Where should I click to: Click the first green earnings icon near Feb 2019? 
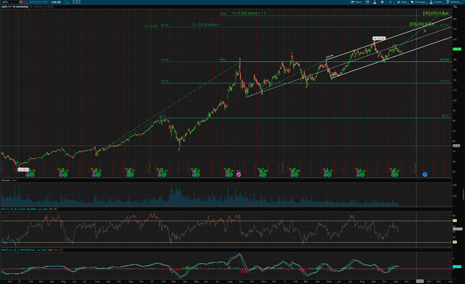[32, 175]
